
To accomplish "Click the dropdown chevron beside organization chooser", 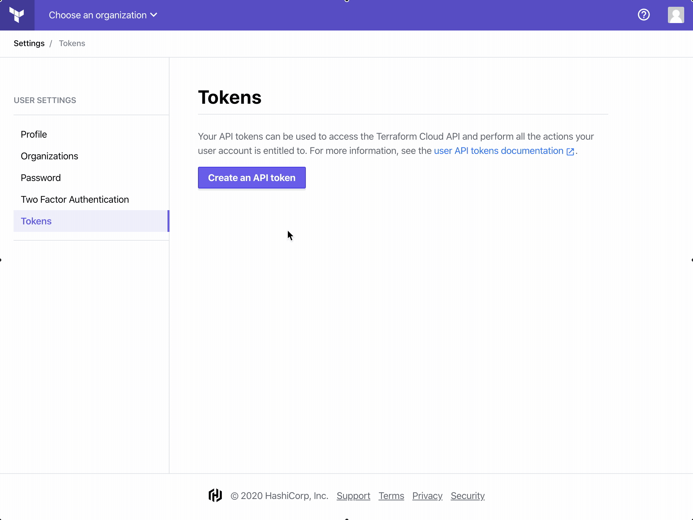I will 154,15.
